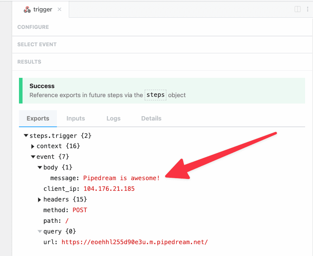Collapse the body {1} node

coord(40,168)
